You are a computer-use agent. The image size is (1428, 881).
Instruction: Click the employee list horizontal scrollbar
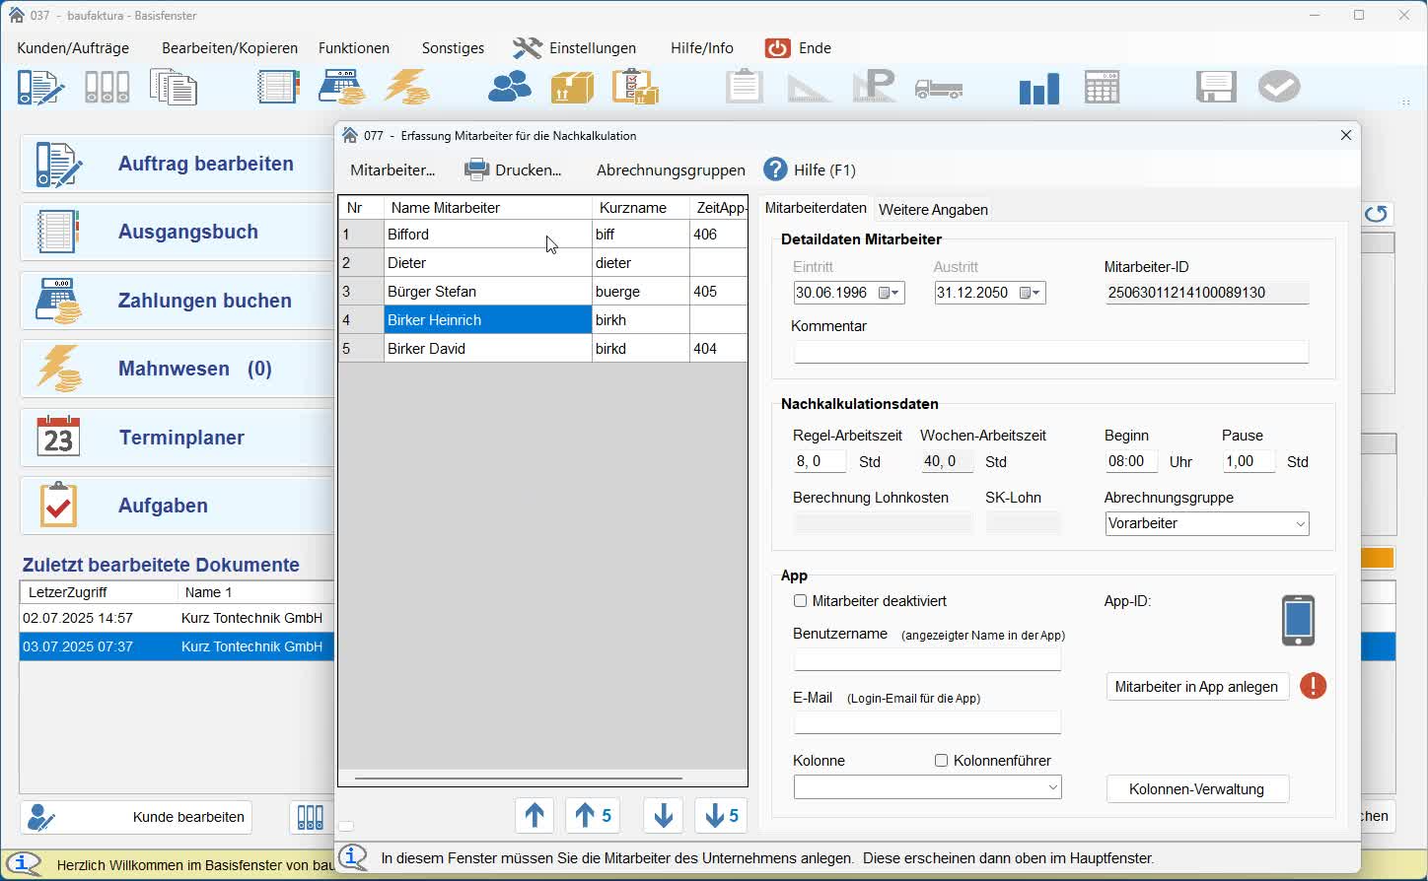point(519,779)
